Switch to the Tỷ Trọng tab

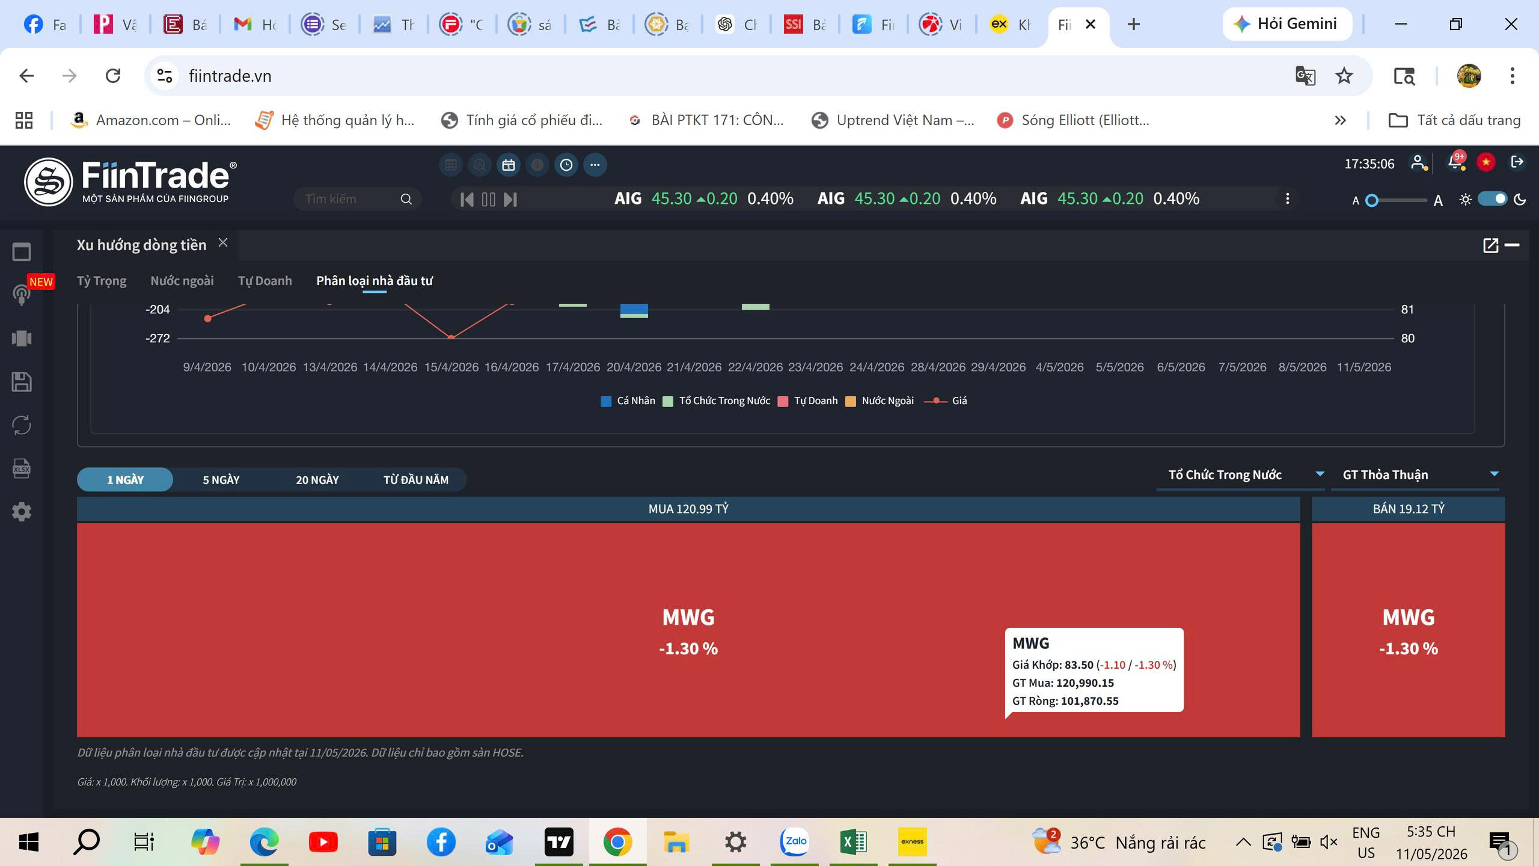click(102, 281)
